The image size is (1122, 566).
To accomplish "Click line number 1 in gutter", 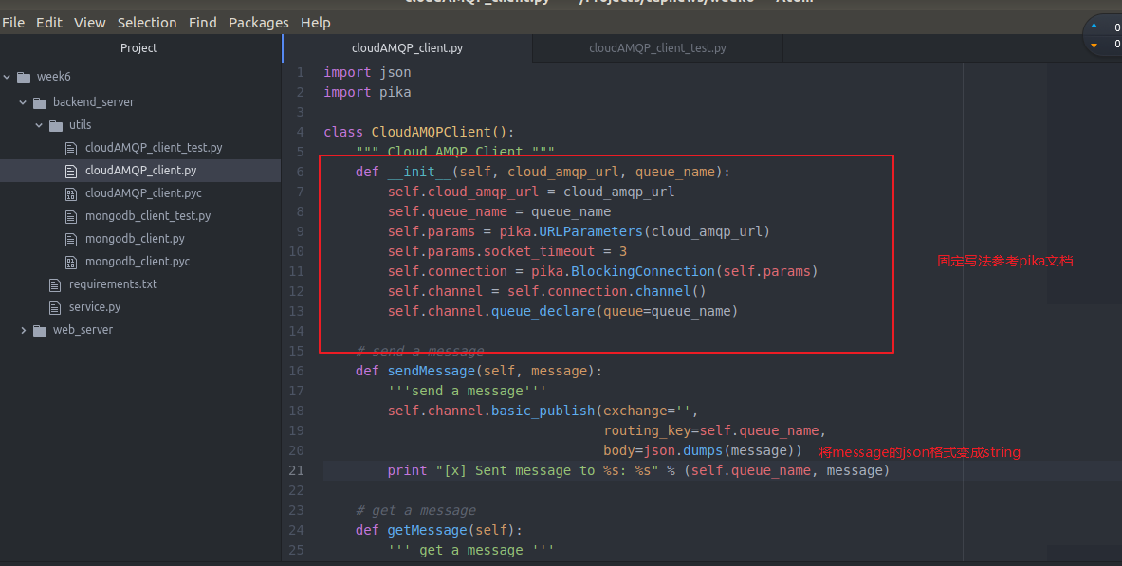I will pyautogui.click(x=301, y=72).
